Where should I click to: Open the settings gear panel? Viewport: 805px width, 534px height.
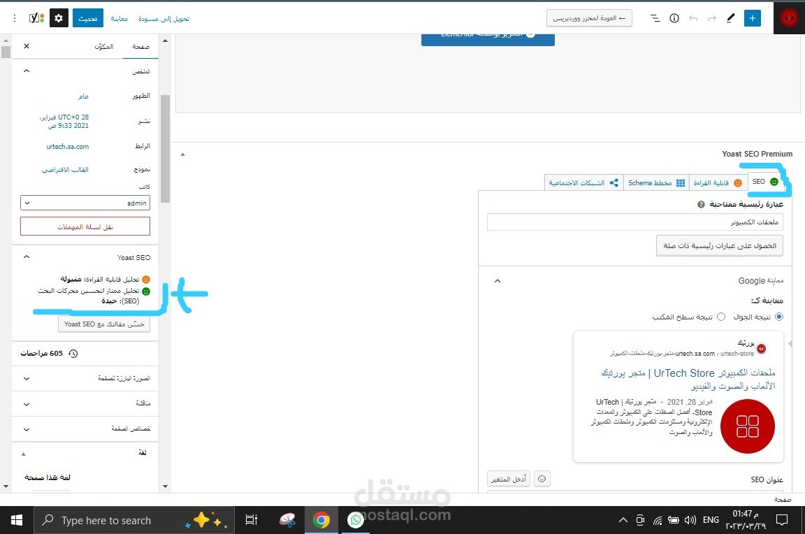(59, 18)
